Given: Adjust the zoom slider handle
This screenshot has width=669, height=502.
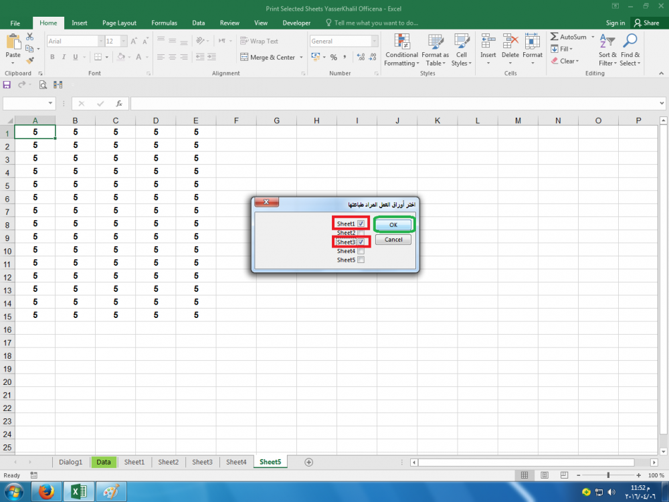Looking at the screenshot, I should tap(608, 475).
